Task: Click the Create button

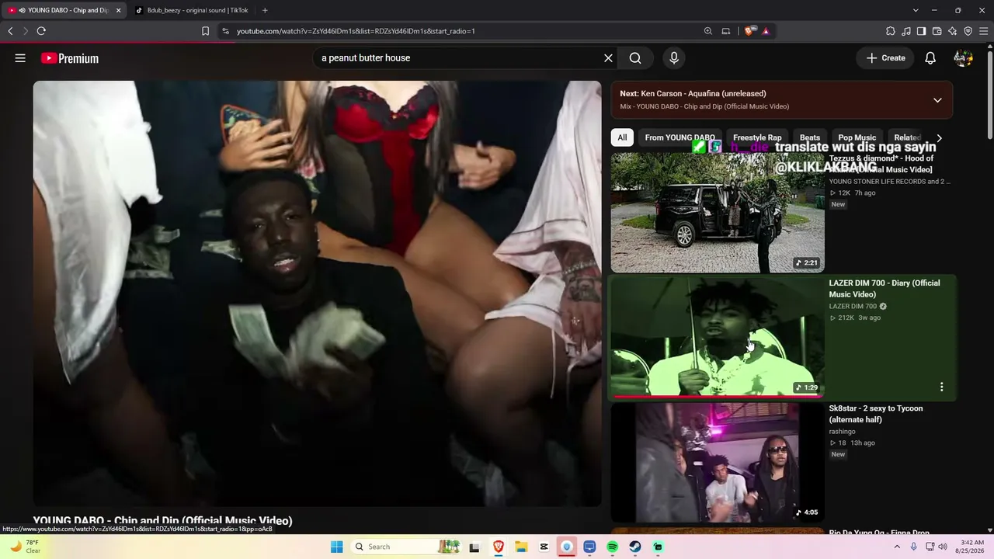Action: tap(885, 58)
